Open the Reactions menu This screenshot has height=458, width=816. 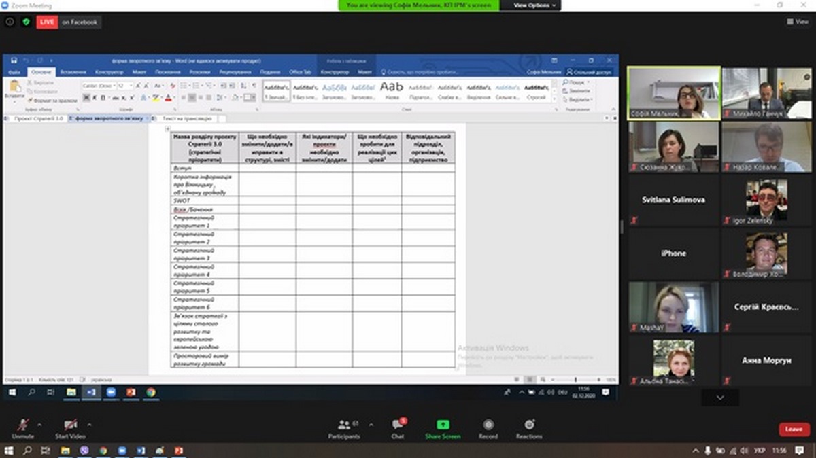pos(528,428)
